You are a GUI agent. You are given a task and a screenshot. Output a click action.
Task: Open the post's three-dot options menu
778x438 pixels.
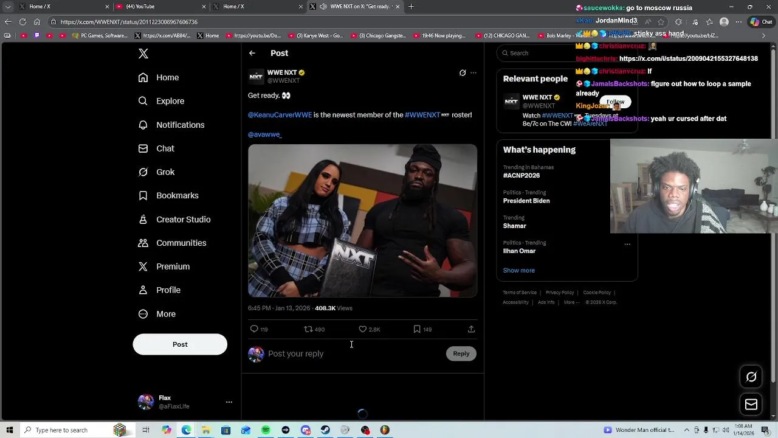tap(473, 72)
